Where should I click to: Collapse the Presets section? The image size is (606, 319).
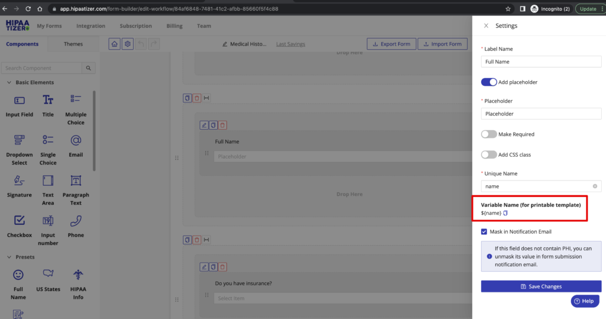pos(9,257)
